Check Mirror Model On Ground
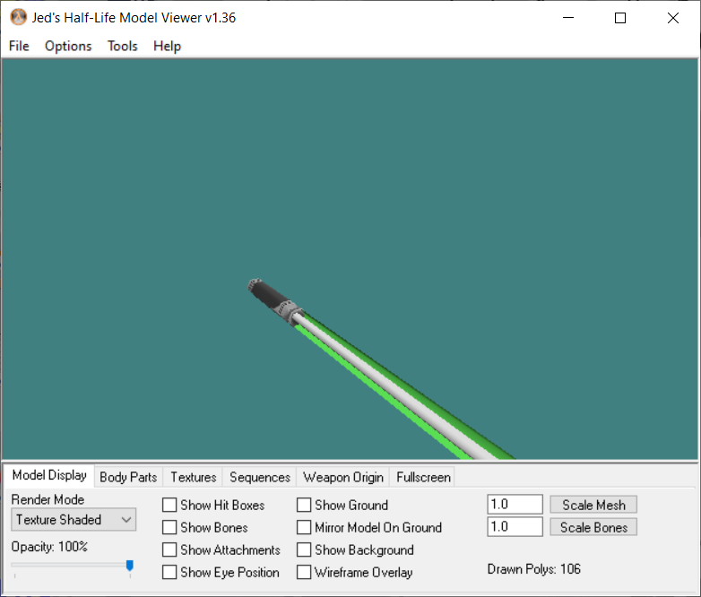The image size is (701, 597). pyautogui.click(x=304, y=528)
